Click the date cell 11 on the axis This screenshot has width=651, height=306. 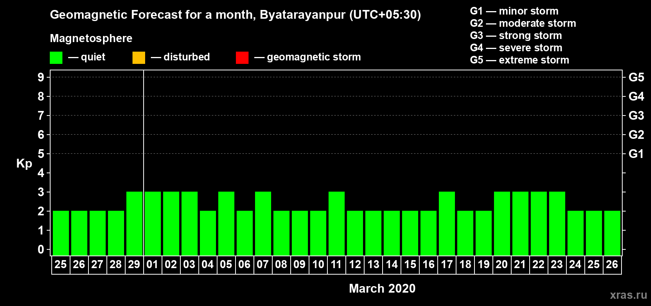336,265
